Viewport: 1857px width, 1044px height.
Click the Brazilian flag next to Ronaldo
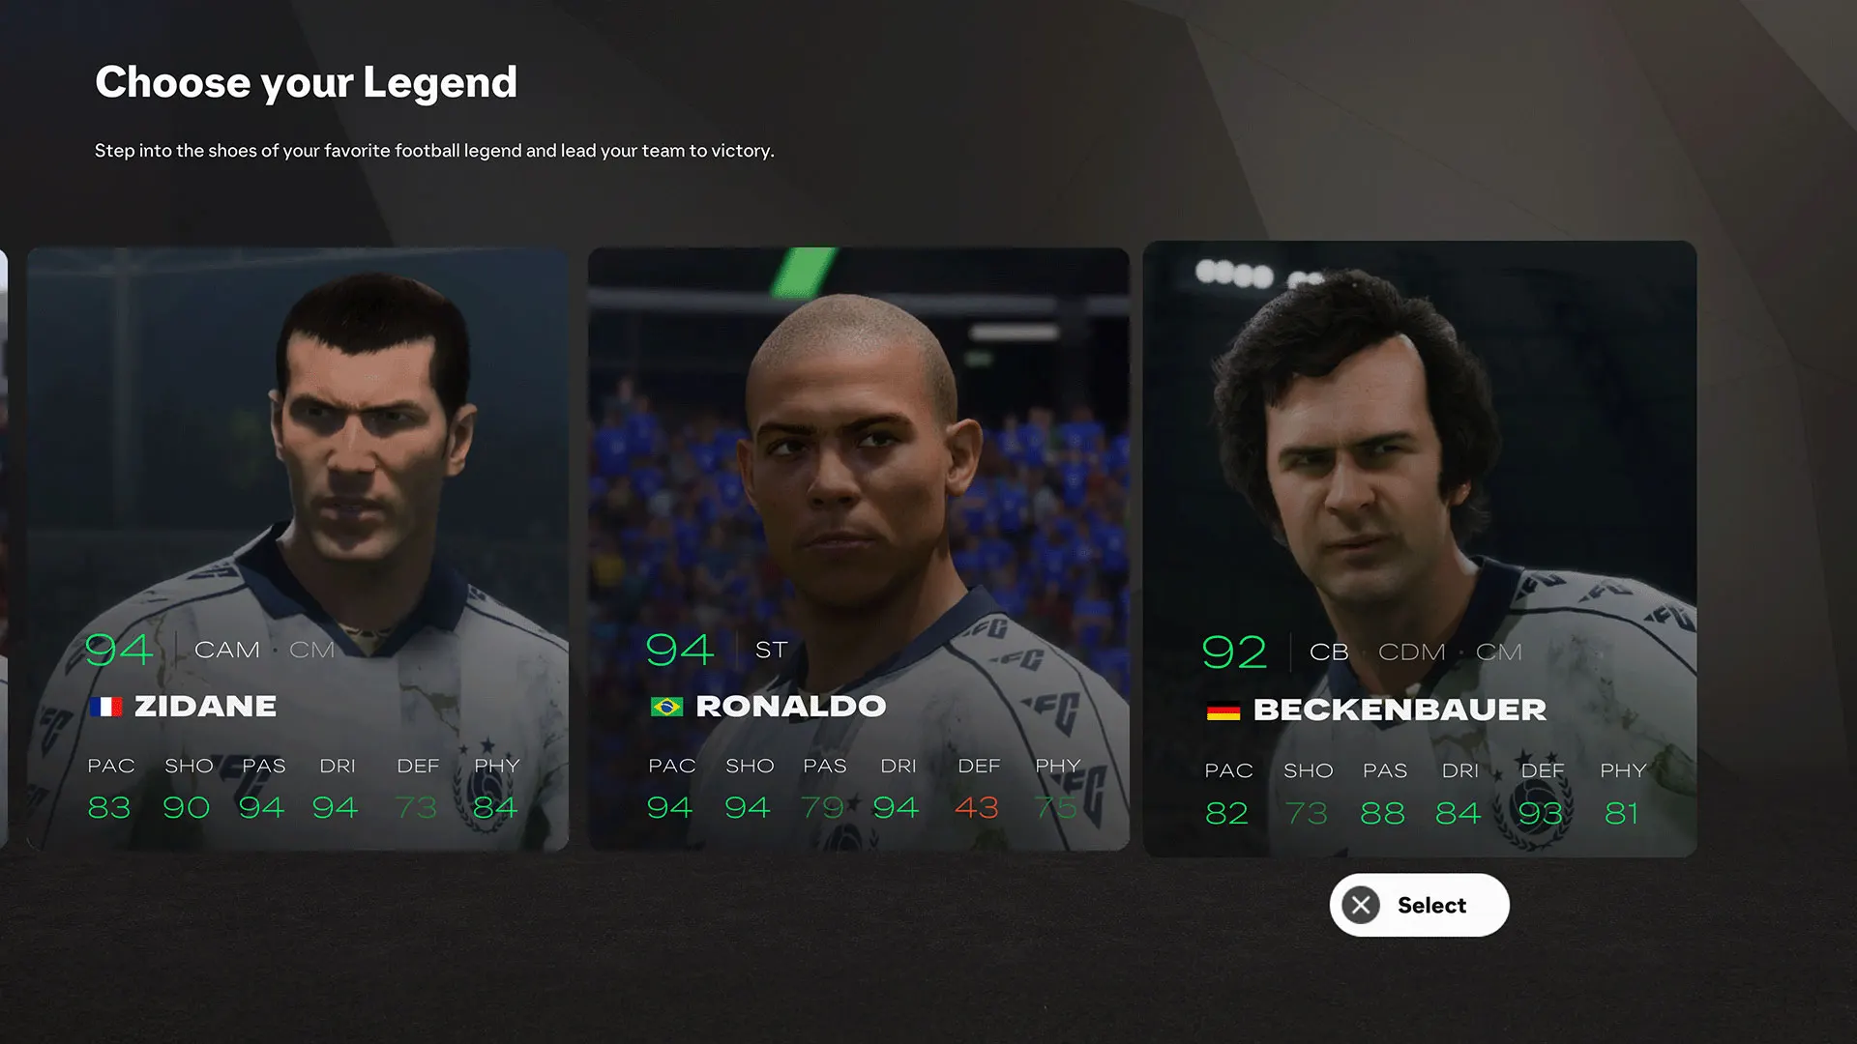(x=666, y=707)
